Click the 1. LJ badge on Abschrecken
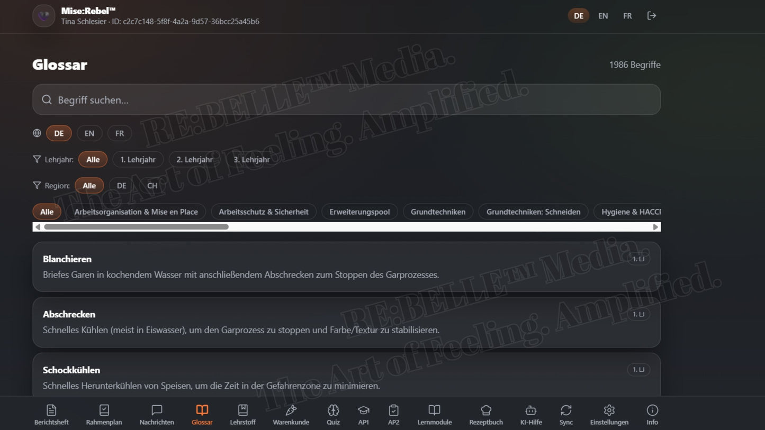The image size is (765, 430). click(638, 314)
